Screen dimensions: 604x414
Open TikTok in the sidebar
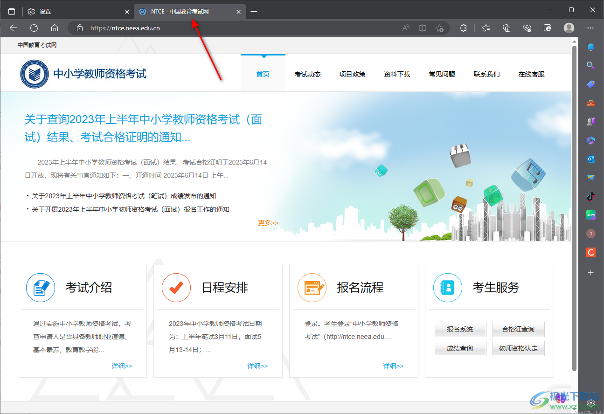pyautogui.click(x=591, y=196)
